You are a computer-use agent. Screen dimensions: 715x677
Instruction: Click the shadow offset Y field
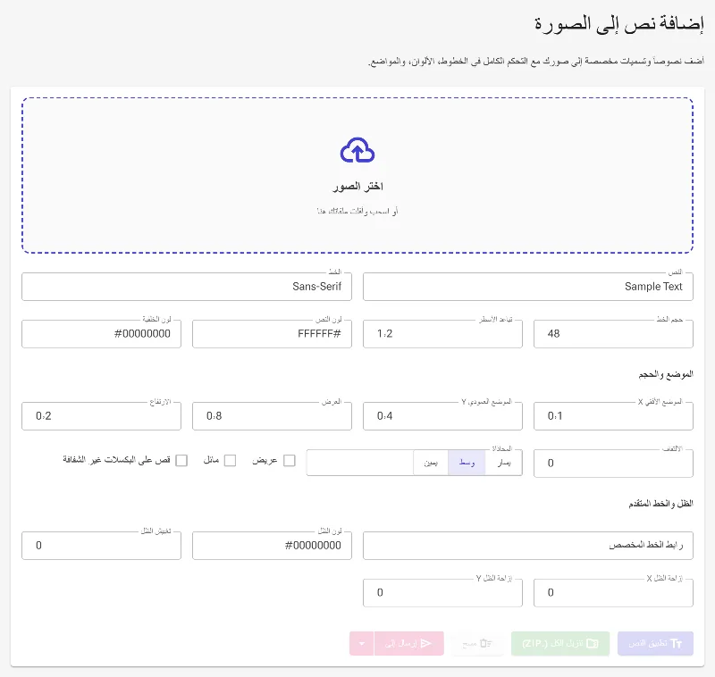442,593
